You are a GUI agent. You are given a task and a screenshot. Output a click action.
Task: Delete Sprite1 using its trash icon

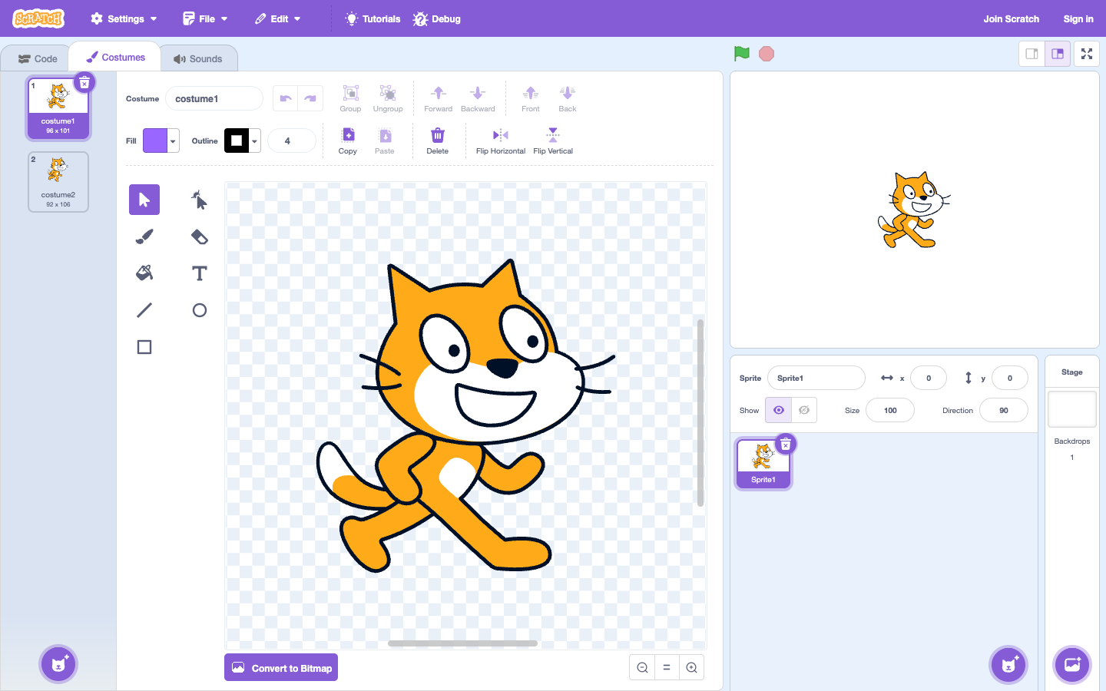coord(786,444)
